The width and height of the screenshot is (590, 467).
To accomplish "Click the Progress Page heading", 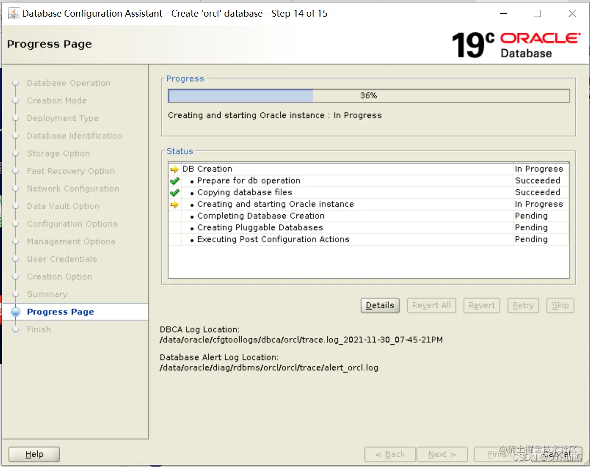I will pos(49,44).
